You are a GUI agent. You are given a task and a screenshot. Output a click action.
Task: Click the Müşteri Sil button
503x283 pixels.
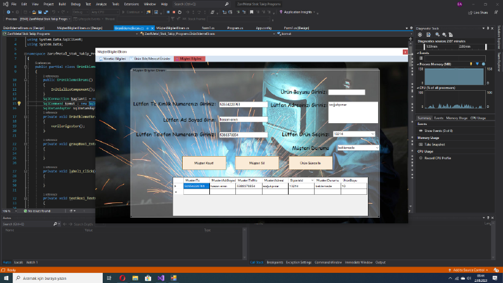pyautogui.click(x=257, y=163)
